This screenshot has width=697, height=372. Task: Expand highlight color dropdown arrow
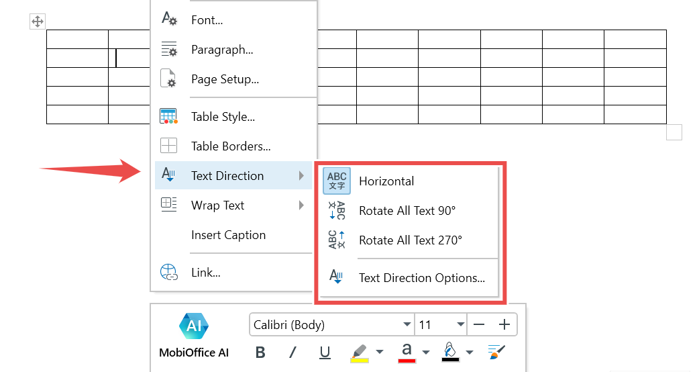380,352
